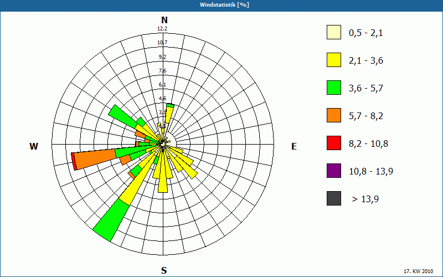The image size is (443, 277).
Task: Click the dark gray > 13,9 legend swatch
Action: click(x=334, y=198)
